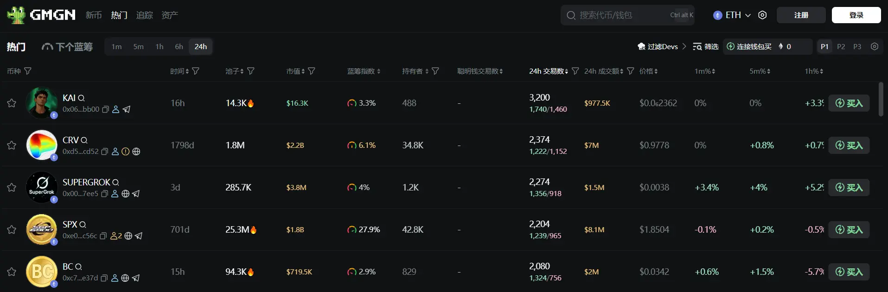Star the KAI token as favorite
Viewport: 888px width, 292px height.
click(x=12, y=103)
